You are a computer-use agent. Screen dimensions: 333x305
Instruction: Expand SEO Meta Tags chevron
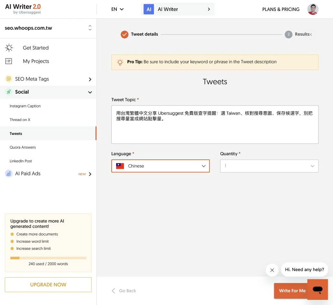(x=90, y=79)
